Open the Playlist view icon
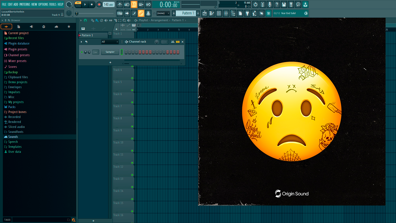This screenshot has height=223, width=396. (205, 13)
